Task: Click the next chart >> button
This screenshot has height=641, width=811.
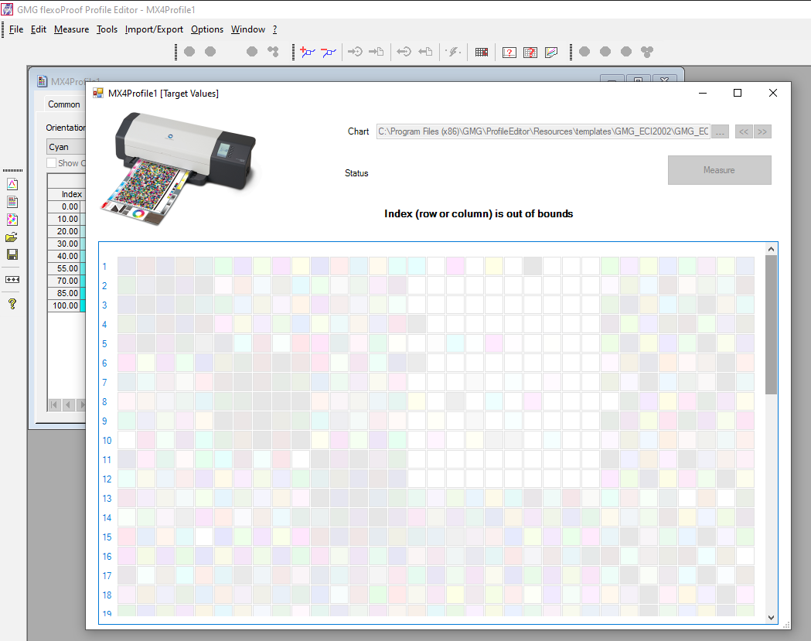Action: click(762, 131)
